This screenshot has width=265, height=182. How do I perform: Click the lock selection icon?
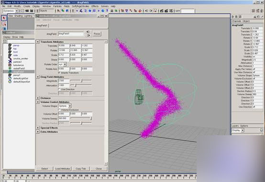click(112, 11)
